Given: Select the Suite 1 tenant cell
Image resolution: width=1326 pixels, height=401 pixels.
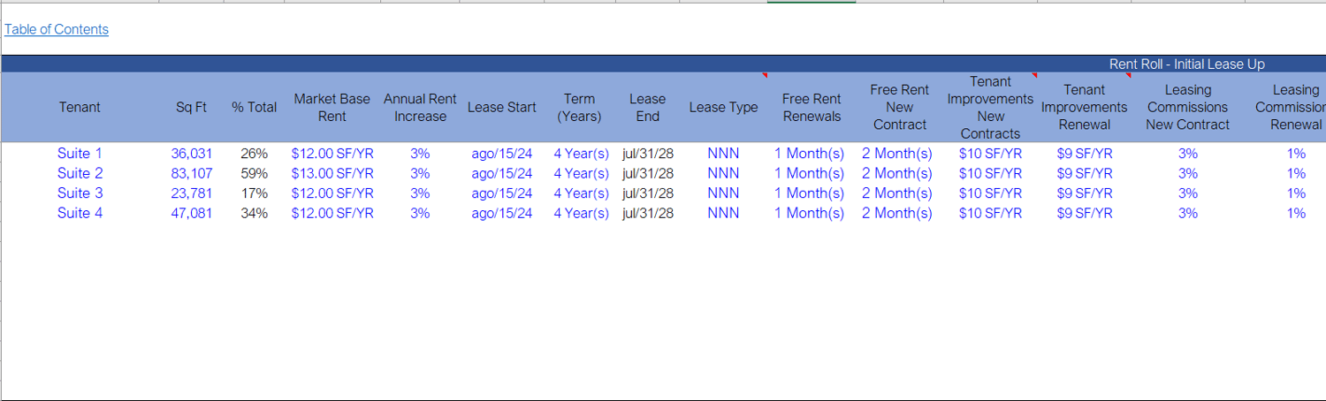Looking at the screenshot, I should click(x=80, y=154).
